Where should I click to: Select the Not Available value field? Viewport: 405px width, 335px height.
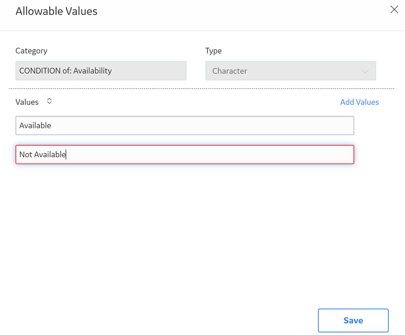[x=185, y=154]
